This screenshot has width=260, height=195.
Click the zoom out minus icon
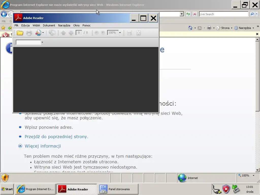[96, 33]
